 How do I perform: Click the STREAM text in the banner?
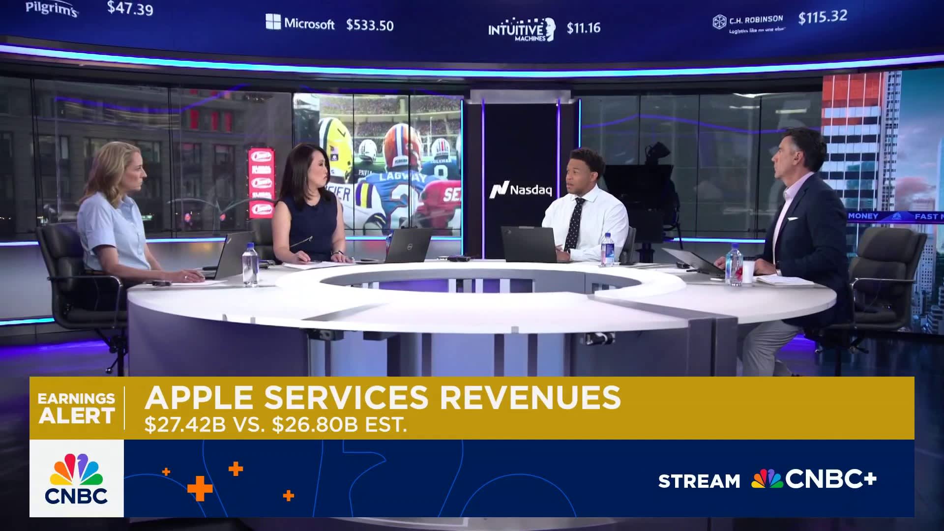[699, 481]
